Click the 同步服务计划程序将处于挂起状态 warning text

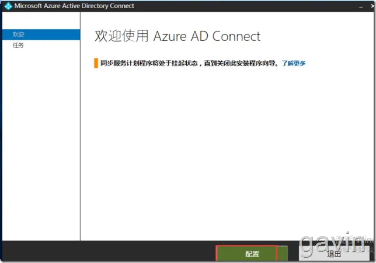click(x=189, y=63)
